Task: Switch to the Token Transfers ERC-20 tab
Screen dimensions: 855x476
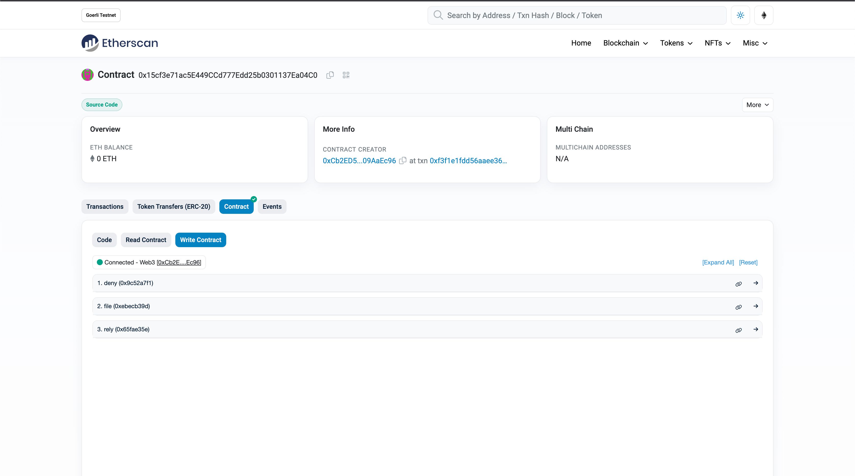Action: pos(173,206)
